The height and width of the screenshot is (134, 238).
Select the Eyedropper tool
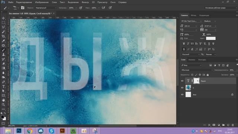[x=3, y=41]
